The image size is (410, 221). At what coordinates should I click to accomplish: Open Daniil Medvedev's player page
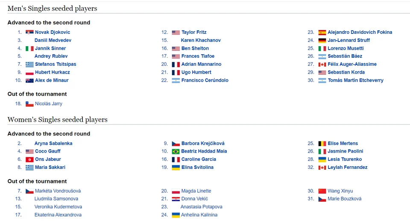(53, 40)
